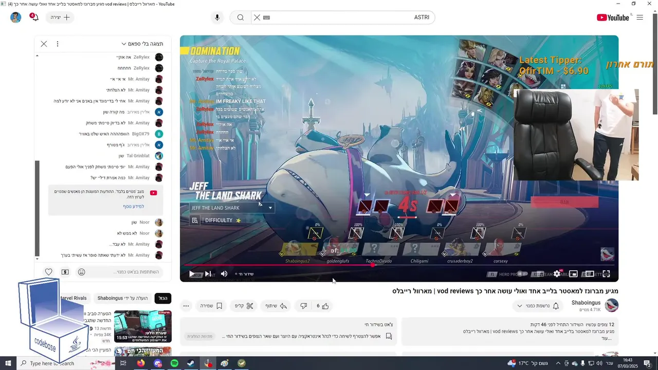Click the red playhead scrubber dot

tap(373, 265)
